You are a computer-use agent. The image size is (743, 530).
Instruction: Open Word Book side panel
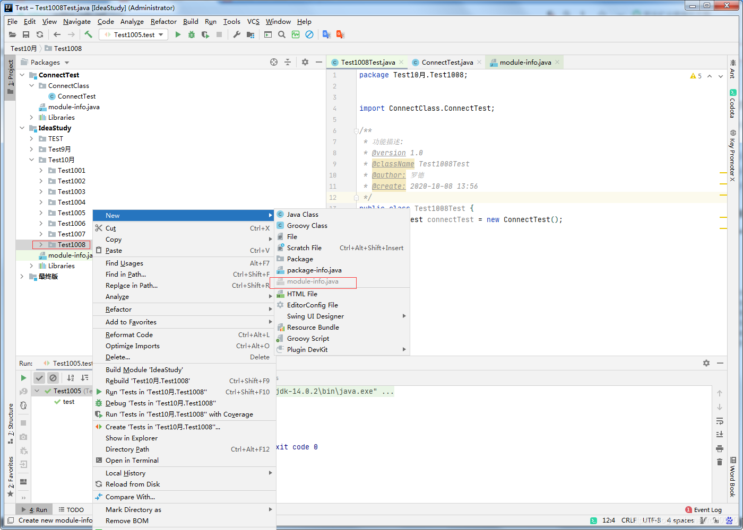(x=732, y=477)
